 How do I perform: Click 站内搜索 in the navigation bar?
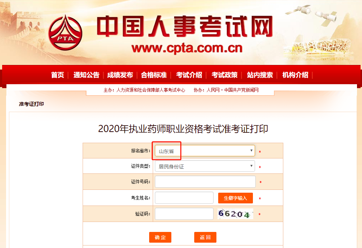260,75
